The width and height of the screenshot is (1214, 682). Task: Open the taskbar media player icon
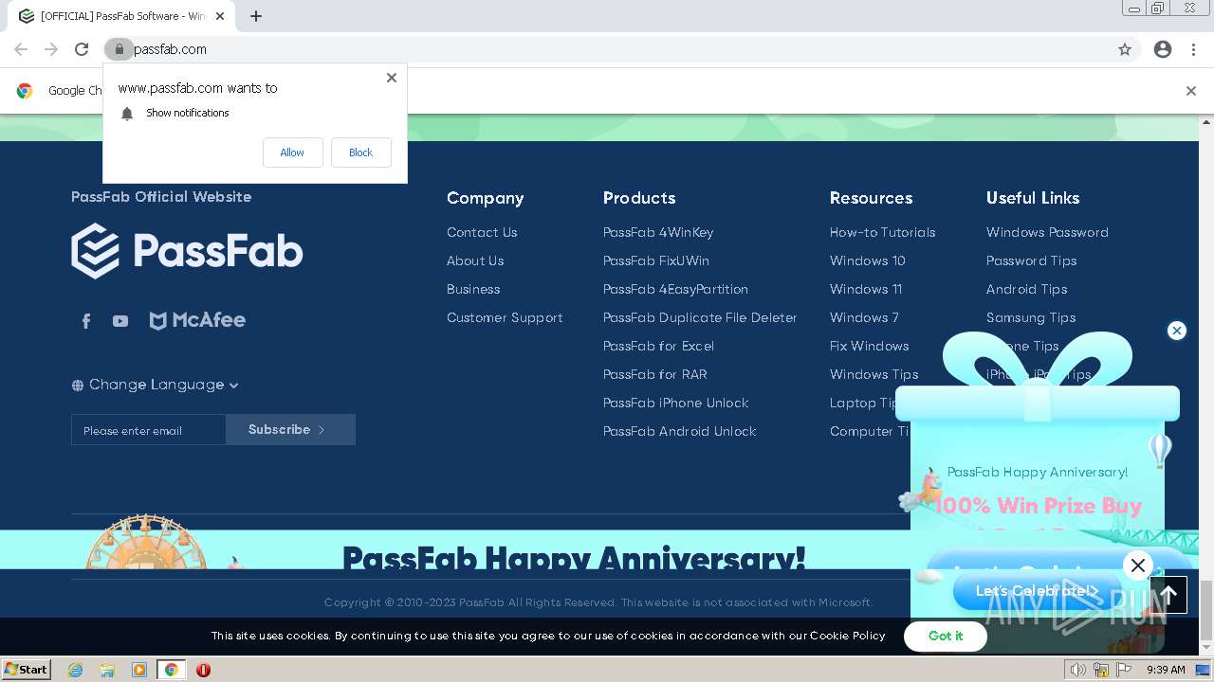click(139, 670)
